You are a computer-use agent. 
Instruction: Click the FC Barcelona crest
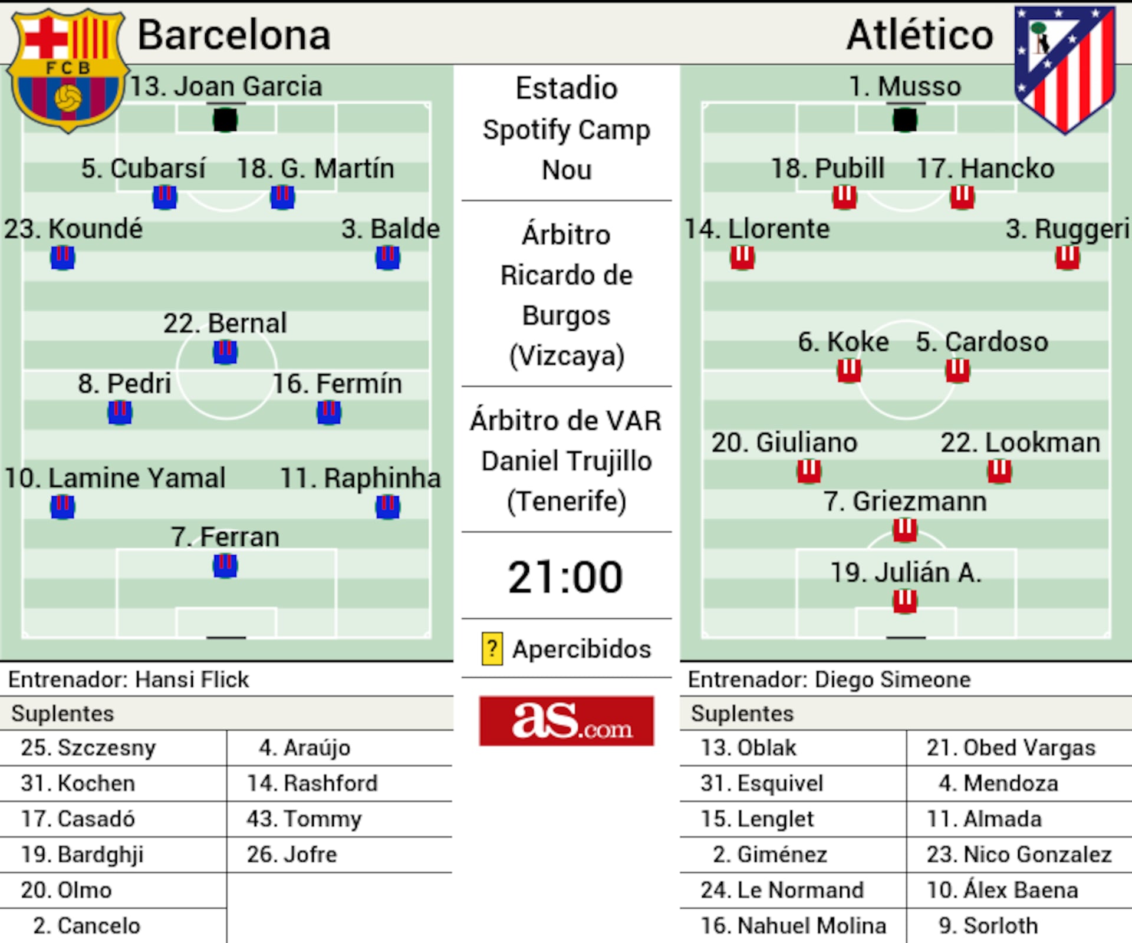pyautogui.click(x=68, y=70)
